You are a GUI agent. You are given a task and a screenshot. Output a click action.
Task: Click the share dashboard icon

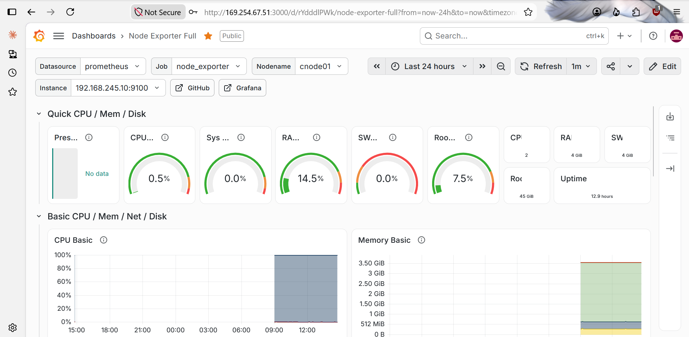point(611,66)
